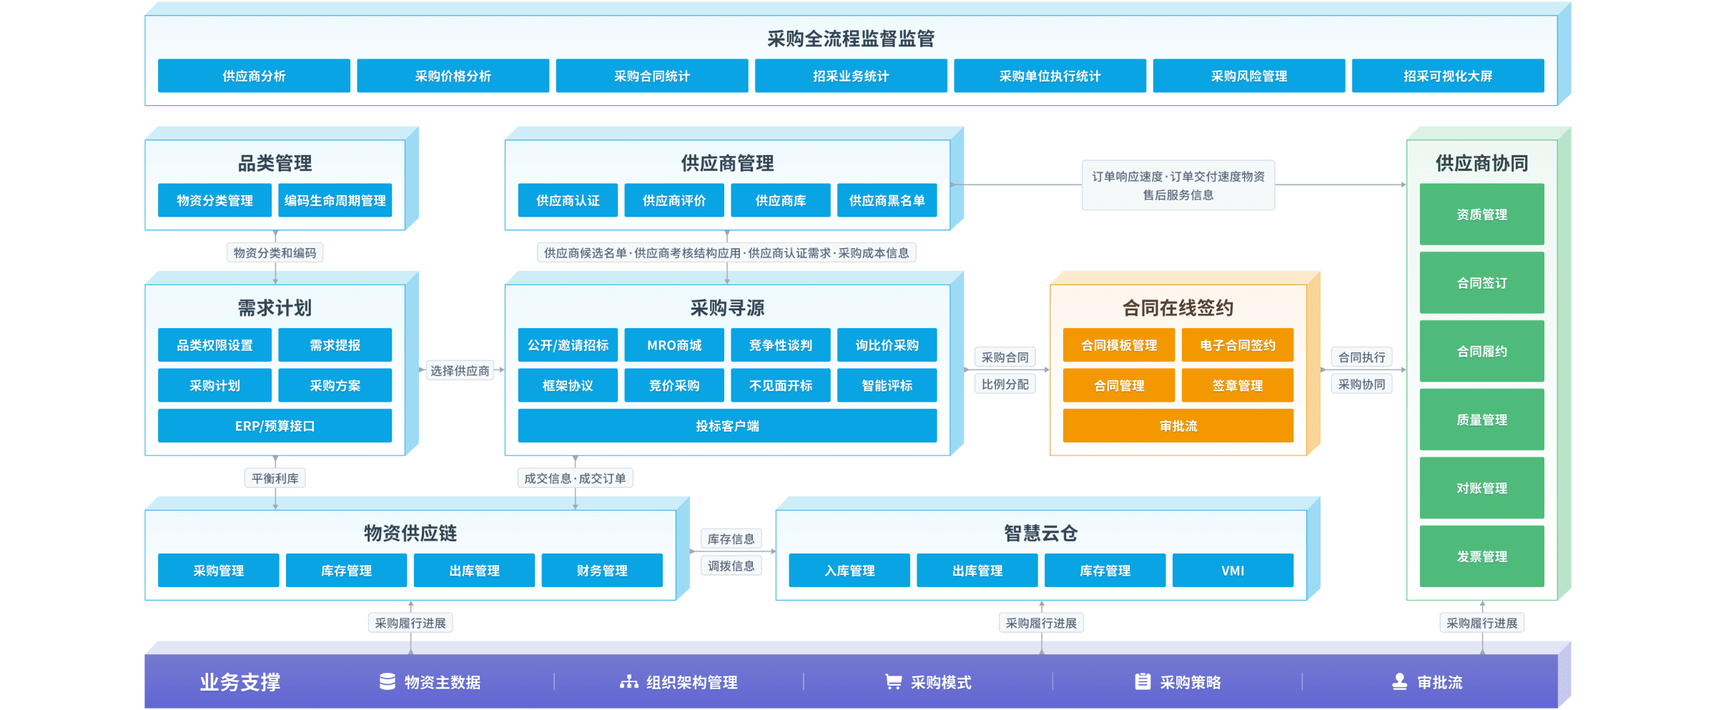Click the database icon beside 物资主数据
The image size is (1716, 710).
click(x=387, y=681)
